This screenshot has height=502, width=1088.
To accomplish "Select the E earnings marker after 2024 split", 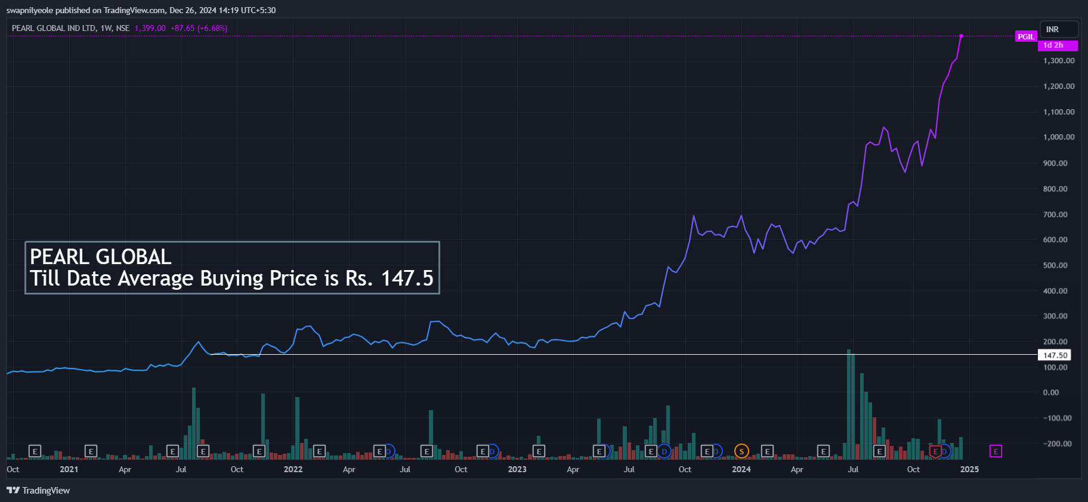I will tap(768, 451).
